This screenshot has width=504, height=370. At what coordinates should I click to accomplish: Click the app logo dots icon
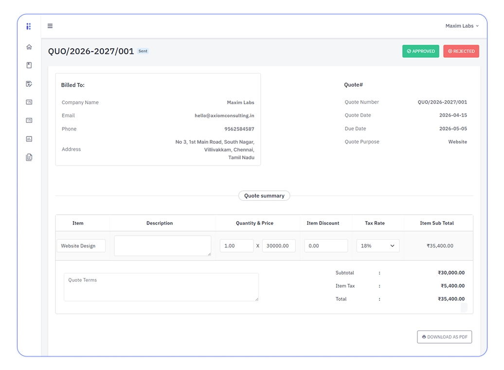29,26
